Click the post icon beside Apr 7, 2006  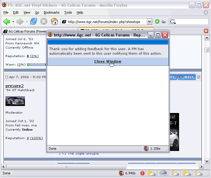click(7, 77)
